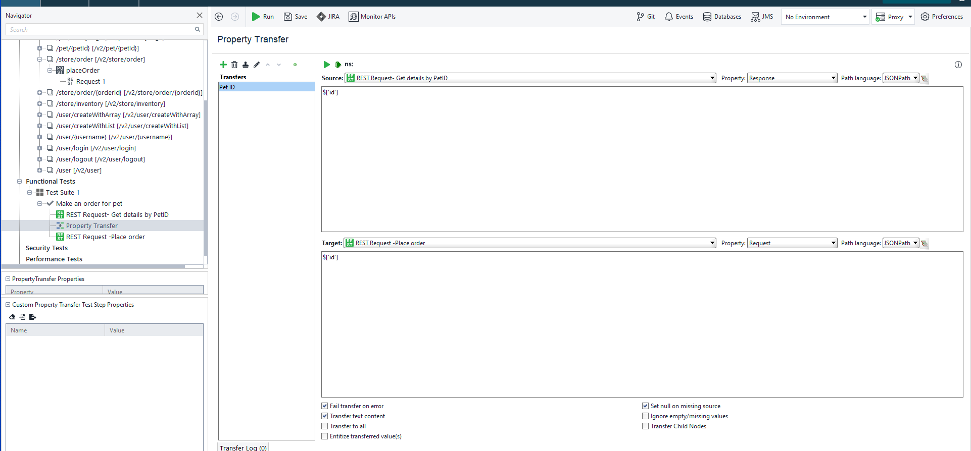Go back using the back arrow
The image size is (971, 451).
219,17
